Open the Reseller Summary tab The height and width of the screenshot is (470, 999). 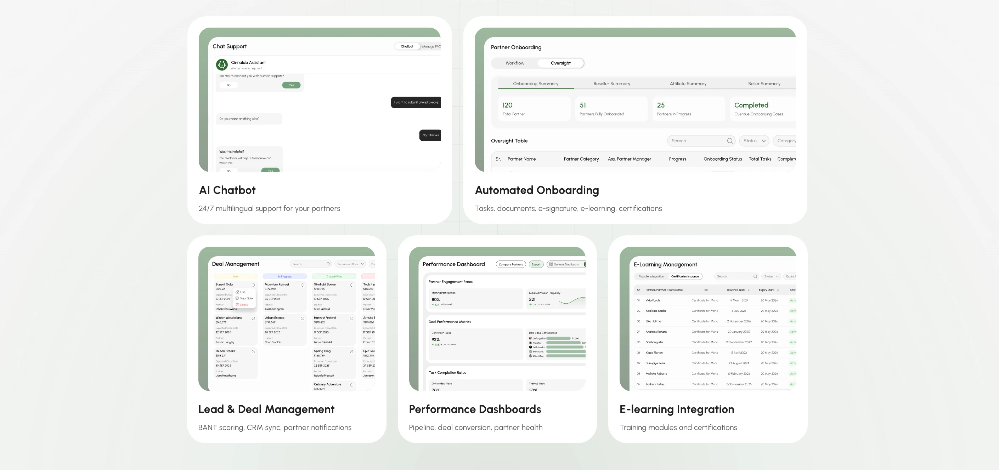coord(611,84)
